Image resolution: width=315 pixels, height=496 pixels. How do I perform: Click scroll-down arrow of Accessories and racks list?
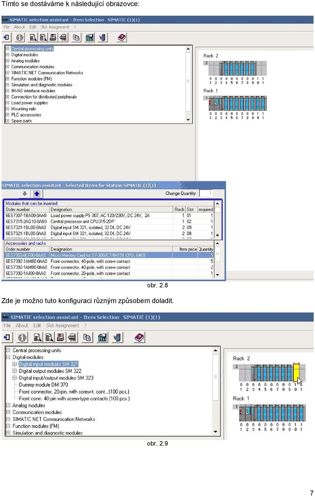[x=217, y=274]
